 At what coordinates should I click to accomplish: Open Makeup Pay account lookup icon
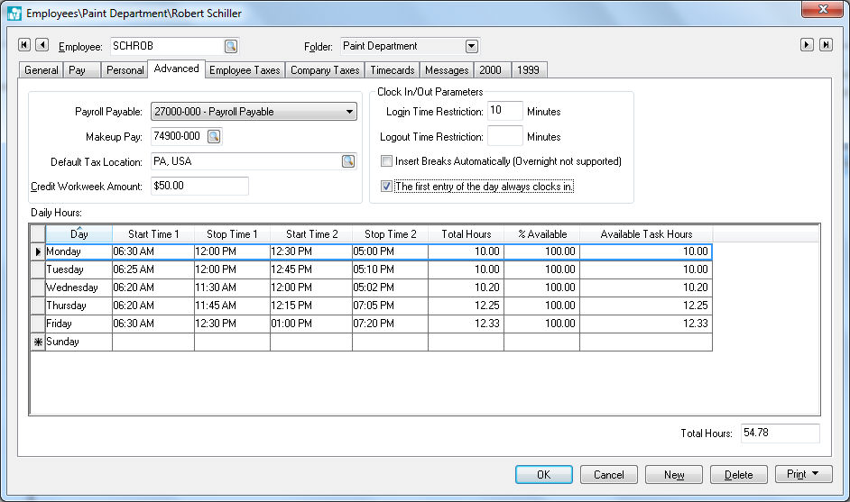point(214,137)
